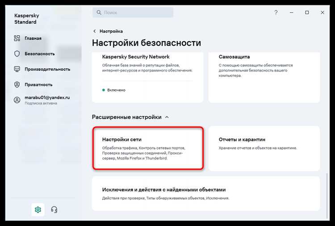335x226 pixels.
Task: Click the Производительность monitor icon
Action: click(x=17, y=69)
